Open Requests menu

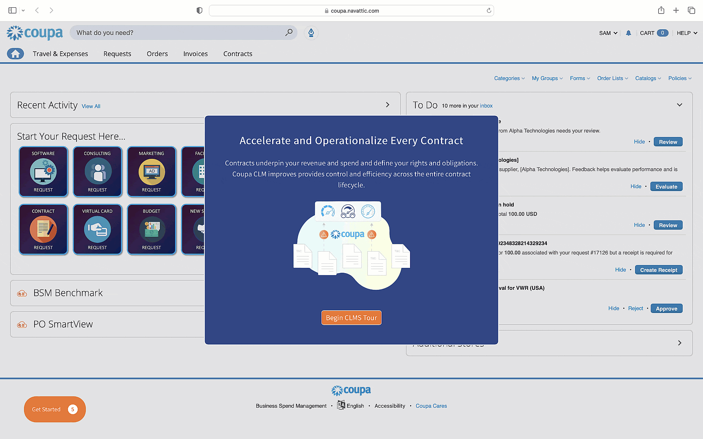coord(117,54)
